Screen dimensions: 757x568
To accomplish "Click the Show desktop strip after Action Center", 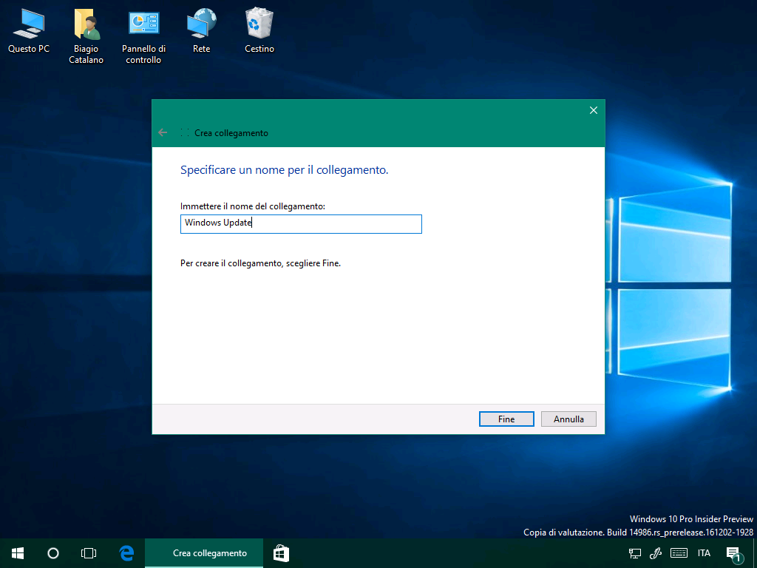I will 755,553.
